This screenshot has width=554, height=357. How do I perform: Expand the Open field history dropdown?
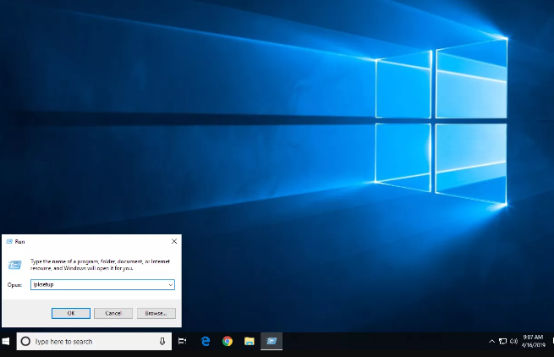tap(170, 285)
